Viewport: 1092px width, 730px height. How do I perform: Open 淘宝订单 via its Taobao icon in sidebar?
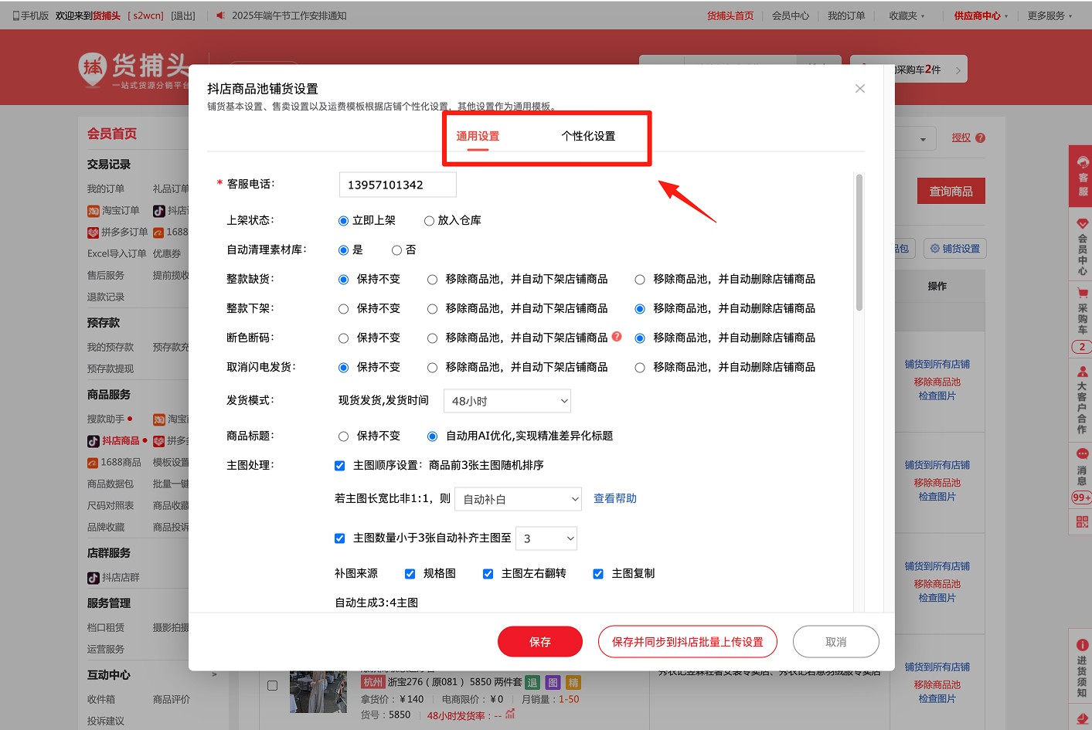(94, 211)
